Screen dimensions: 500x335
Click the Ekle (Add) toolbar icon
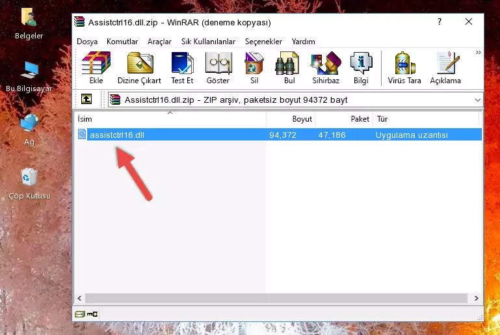pyautogui.click(x=96, y=68)
